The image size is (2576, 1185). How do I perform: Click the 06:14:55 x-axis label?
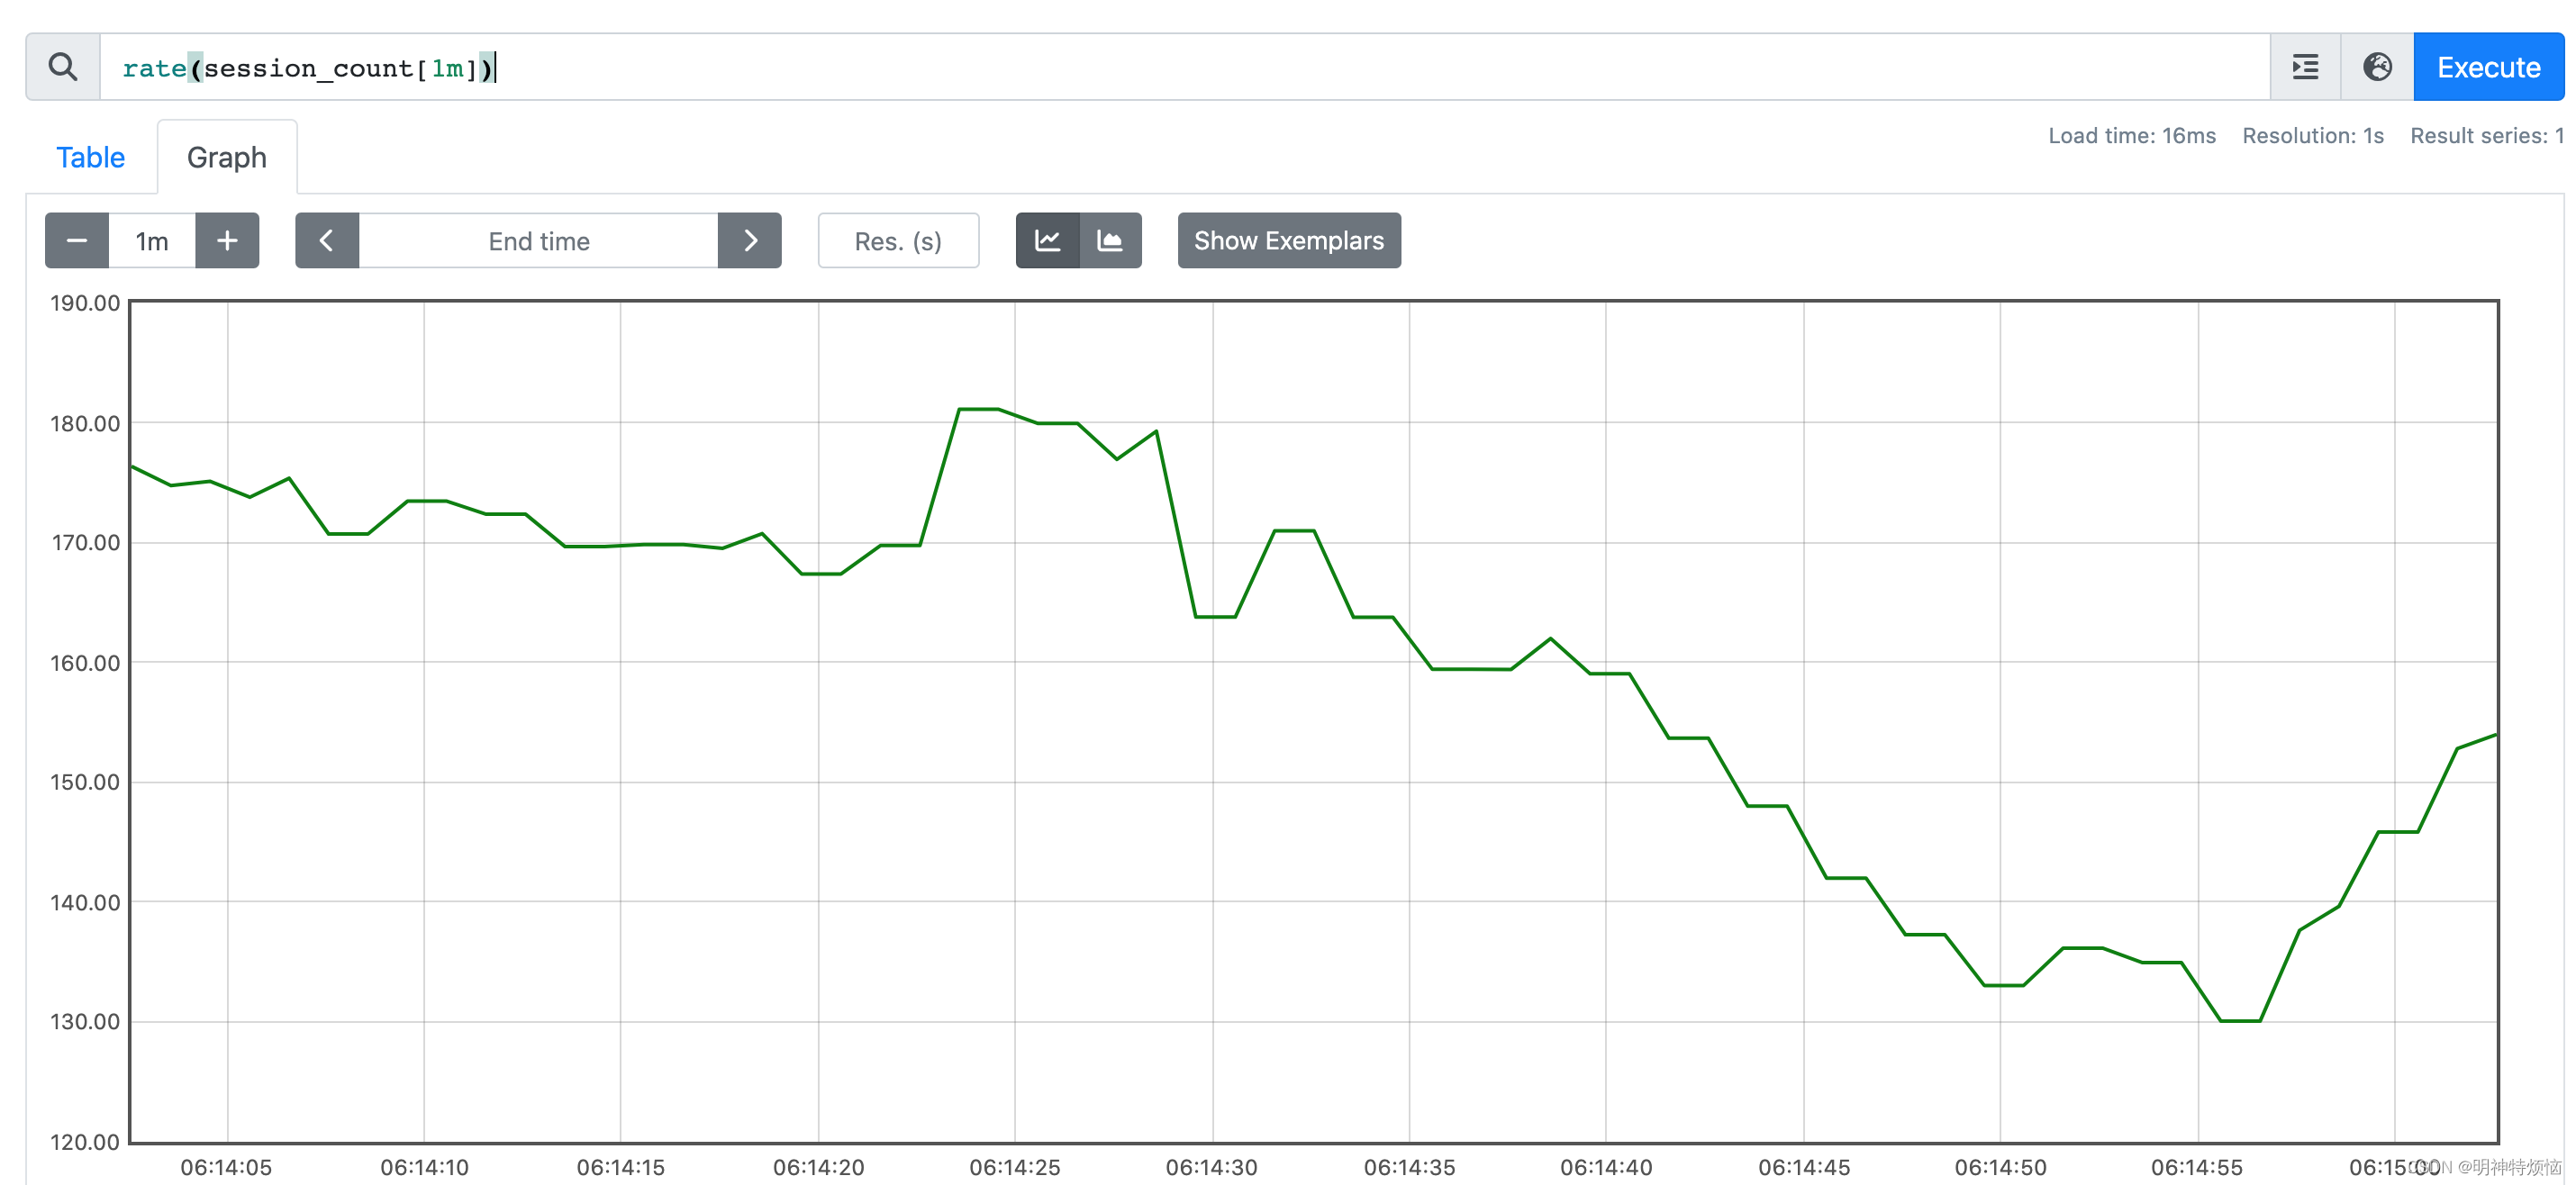pyautogui.click(x=2197, y=1167)
